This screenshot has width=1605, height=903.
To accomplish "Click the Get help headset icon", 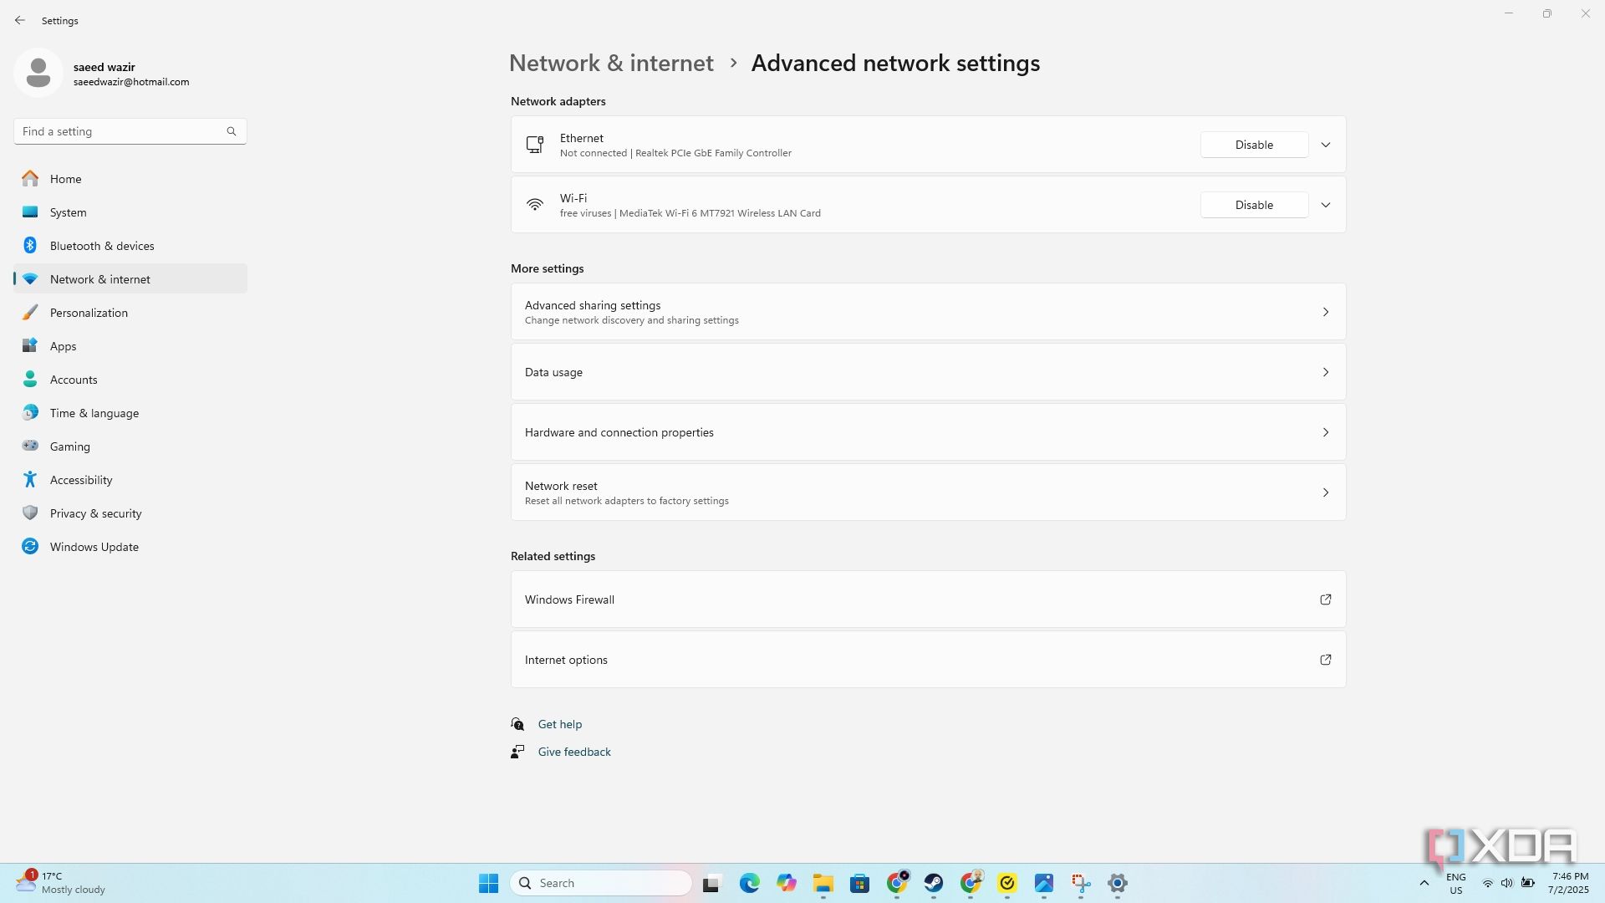I will tap(518, 724).
